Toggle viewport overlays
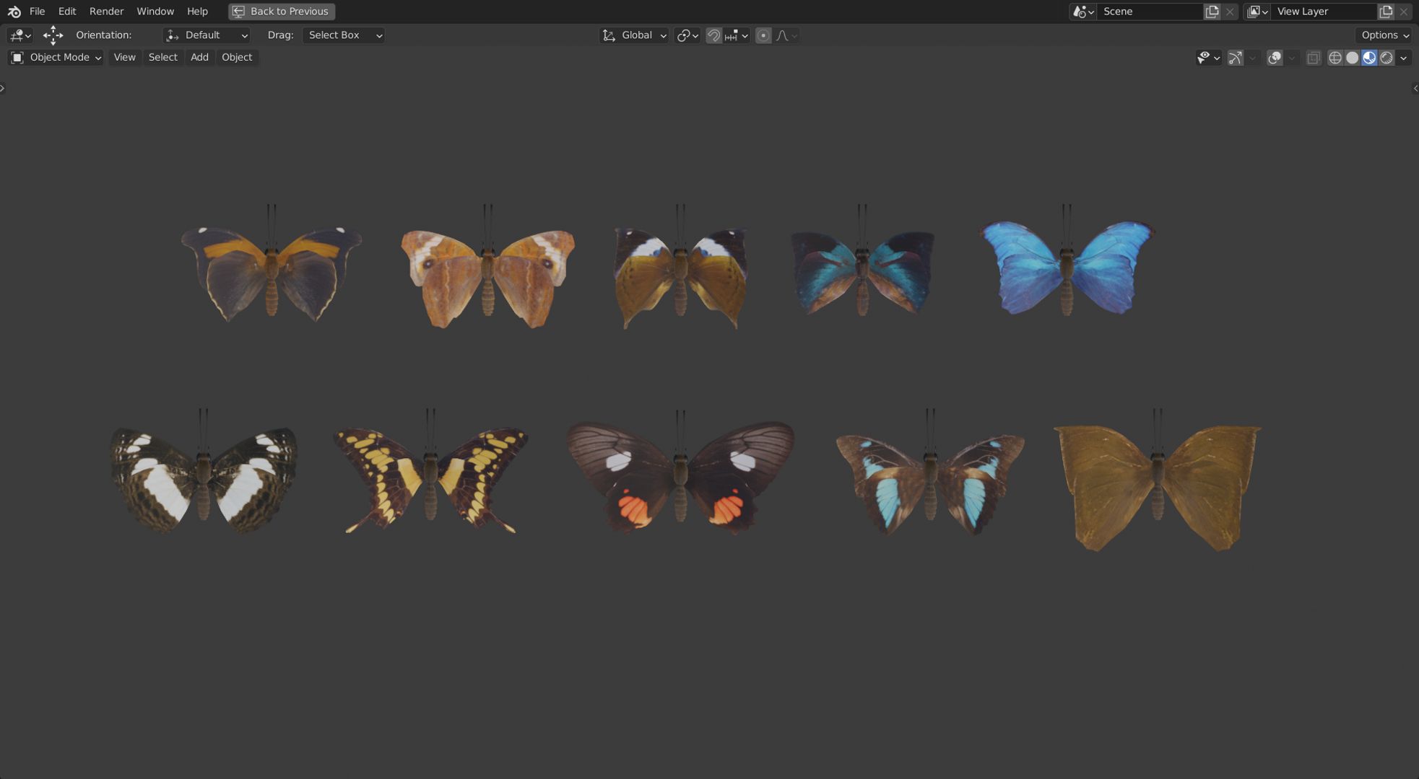Viewport: 1419px width, 779px height. point(1275,58)
